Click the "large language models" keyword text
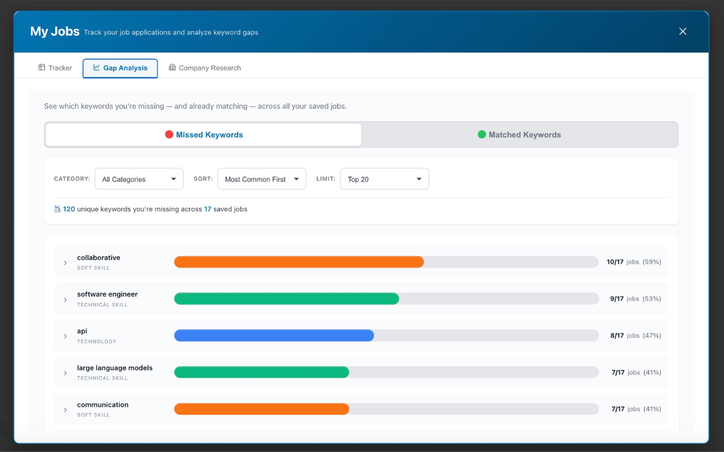724x452 pixels. tap(115, 368)
